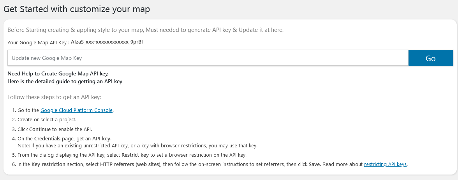Click the displayed API key value AIzaS_xxx
The image size is (458, 180).
tap(107, 42)
